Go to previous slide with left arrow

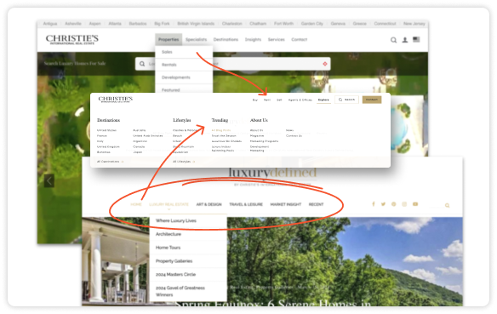coord(49,180)
